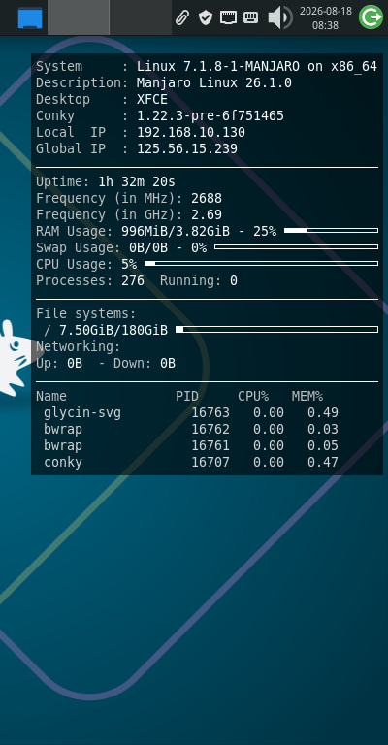Screen dimensions: 388x745
Task: Click the MEM% value '0.47'
Action: pos(323,463)
